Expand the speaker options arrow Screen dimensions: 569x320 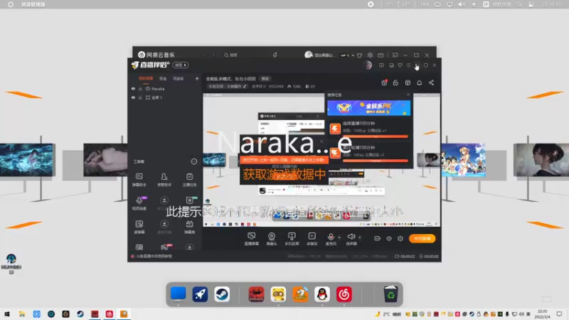pyautogui.click(x=360, y=238)
